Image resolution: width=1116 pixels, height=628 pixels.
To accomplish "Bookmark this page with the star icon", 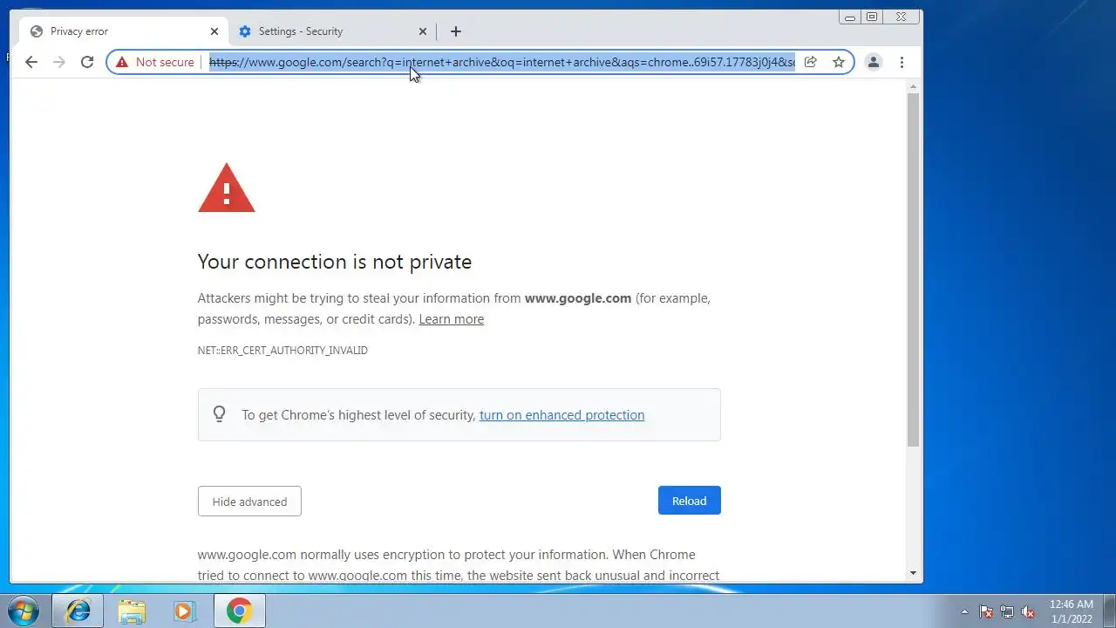I will 839,62.
